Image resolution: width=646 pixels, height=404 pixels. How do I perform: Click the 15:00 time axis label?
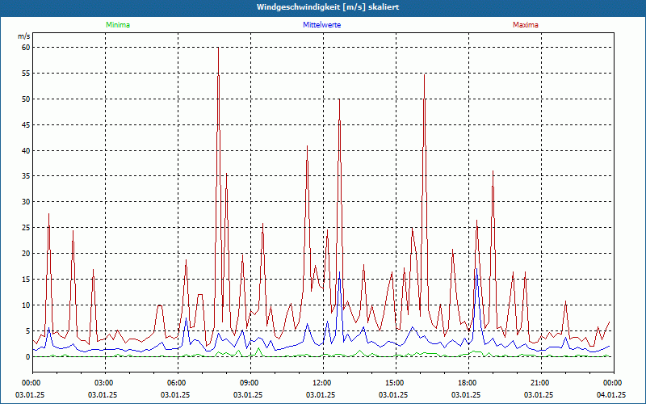[x=396, y=383]
